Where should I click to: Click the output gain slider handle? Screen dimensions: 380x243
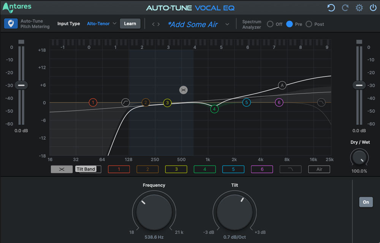pos(359,85)
